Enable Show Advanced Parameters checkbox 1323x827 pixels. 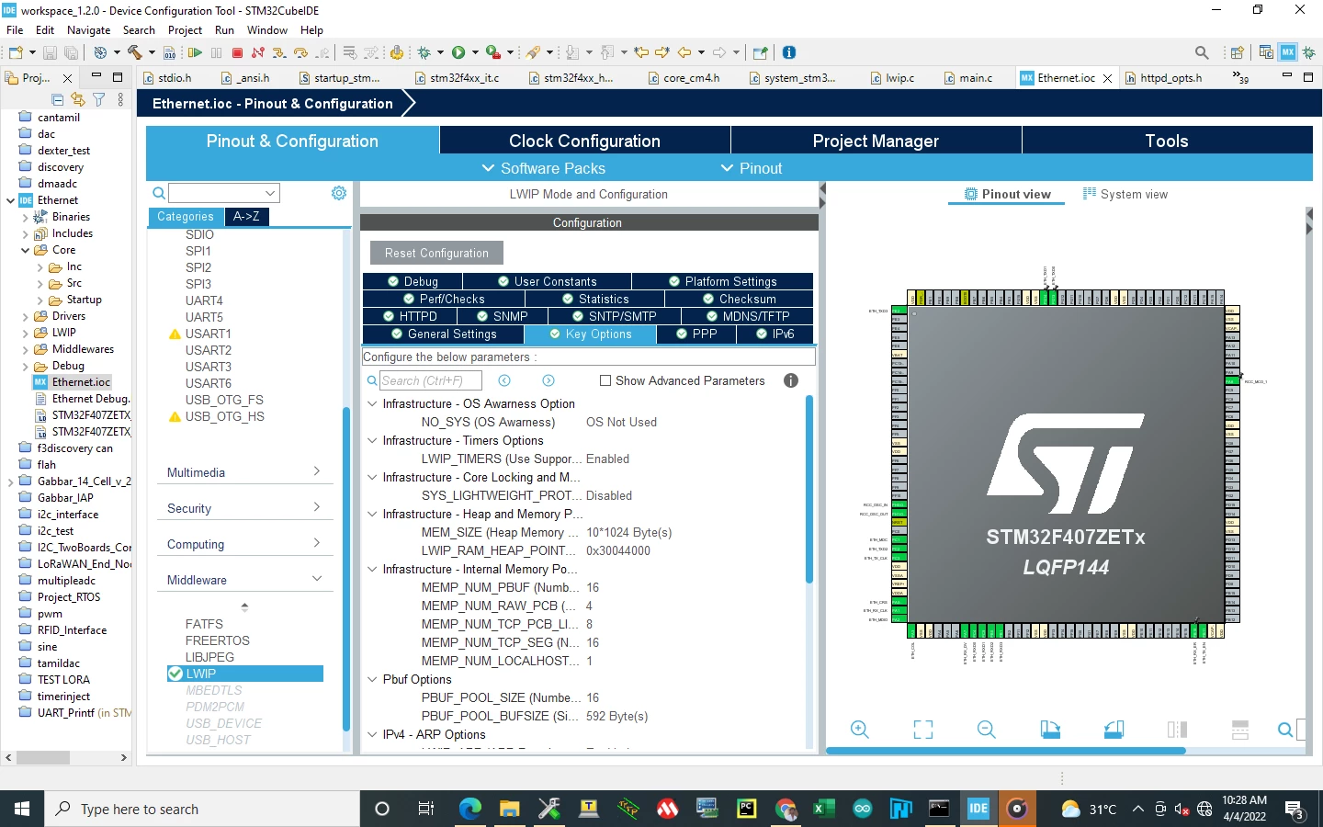click(605, 380)
